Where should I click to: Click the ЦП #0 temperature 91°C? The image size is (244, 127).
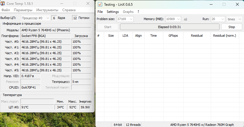[x=37, y=107]
